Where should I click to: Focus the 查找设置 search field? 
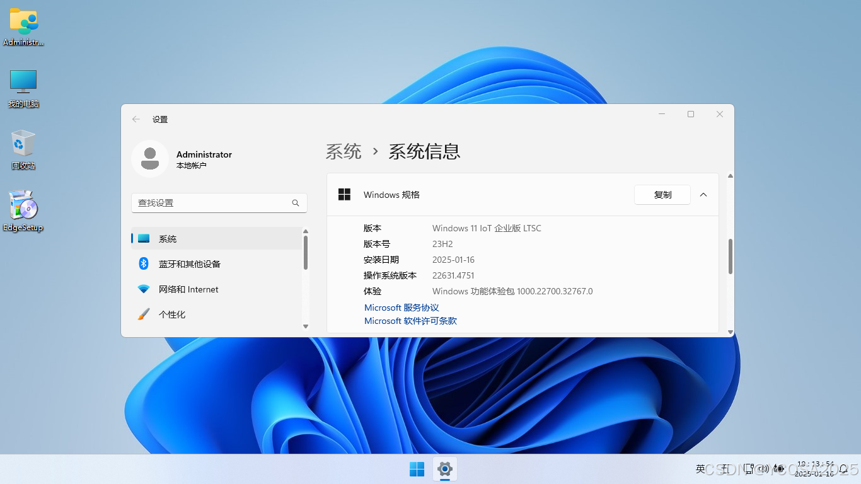(219, 203)
